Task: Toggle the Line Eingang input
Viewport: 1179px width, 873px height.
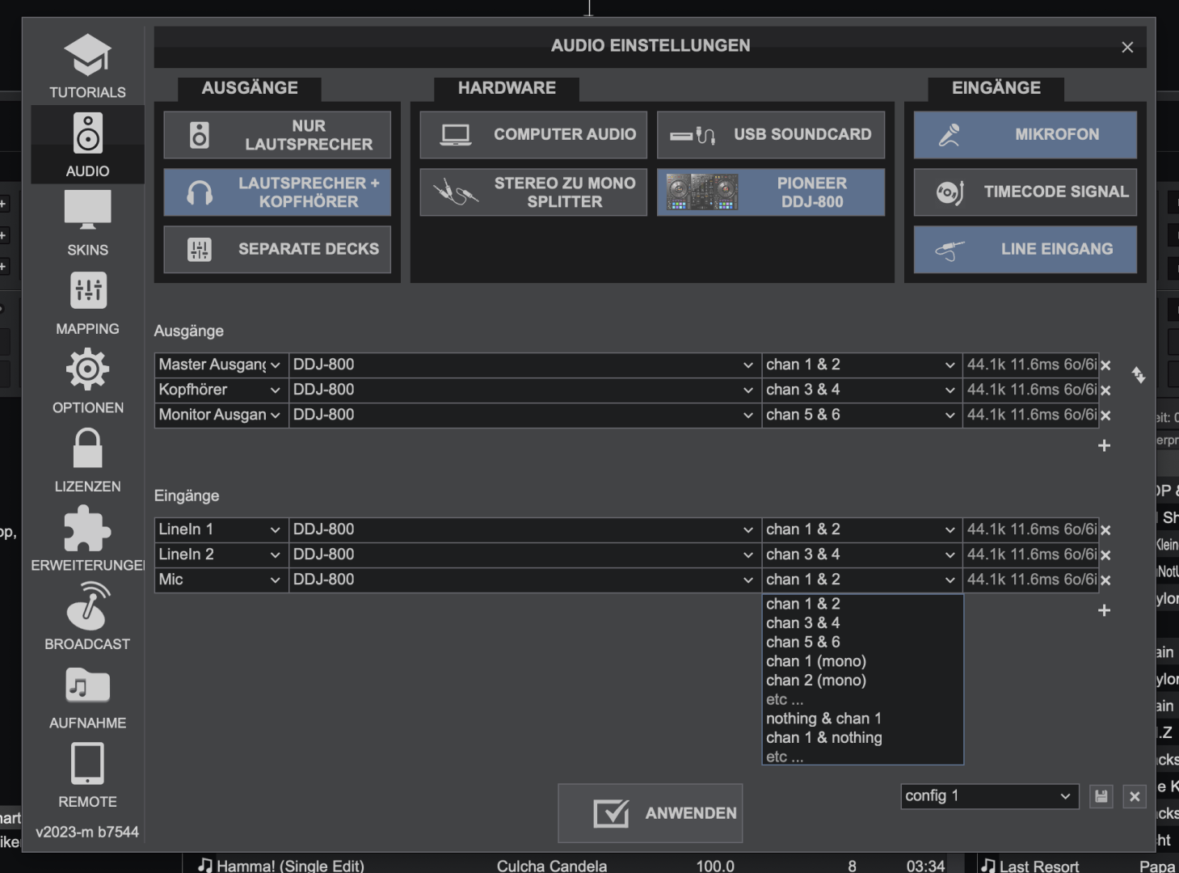Action: click(x=1025, y=249)
